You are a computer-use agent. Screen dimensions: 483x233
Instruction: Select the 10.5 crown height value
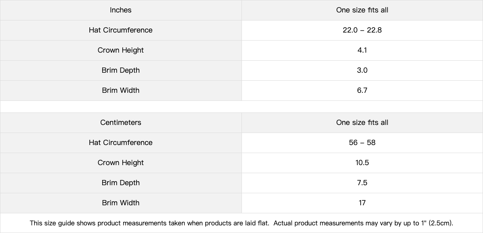(362, 163)
